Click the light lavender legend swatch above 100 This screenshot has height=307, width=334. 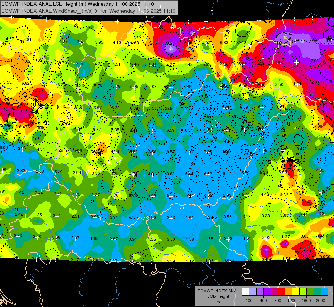pos(252,292)
